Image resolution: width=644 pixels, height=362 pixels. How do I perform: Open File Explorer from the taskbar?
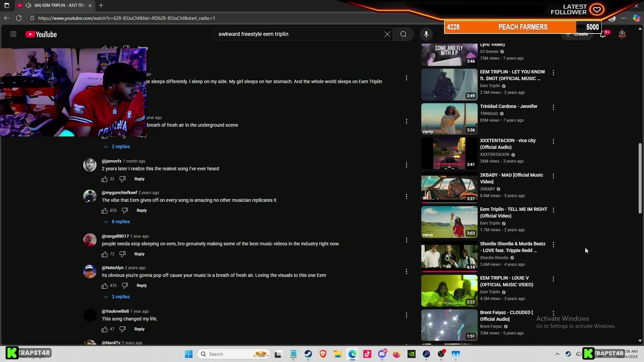(x=338, y=354)
